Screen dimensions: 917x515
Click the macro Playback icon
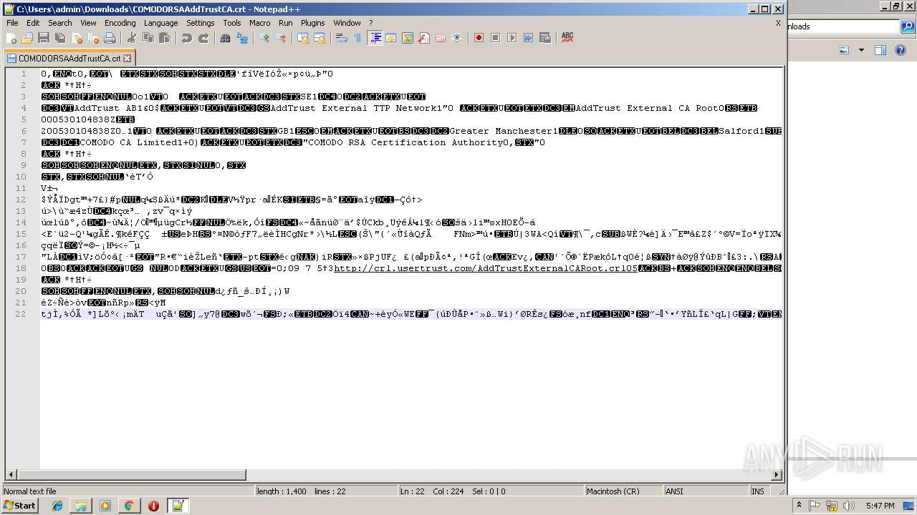[512, 38]
